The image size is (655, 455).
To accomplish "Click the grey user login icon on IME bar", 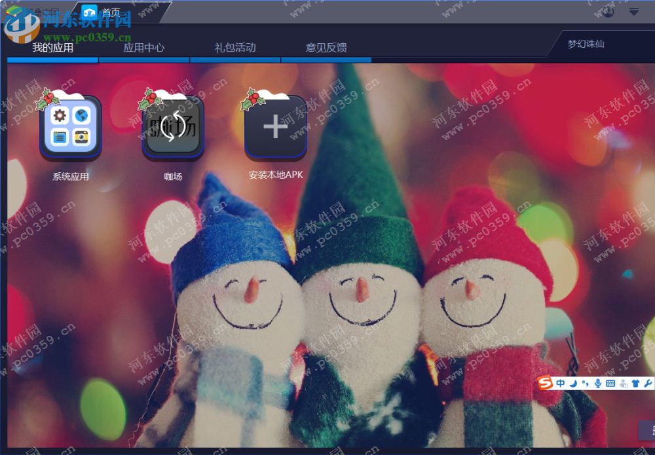I will point(624,384).
